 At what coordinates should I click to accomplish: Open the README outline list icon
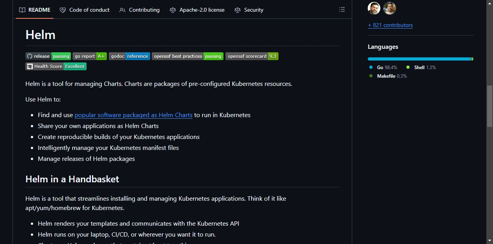[342, 10]
